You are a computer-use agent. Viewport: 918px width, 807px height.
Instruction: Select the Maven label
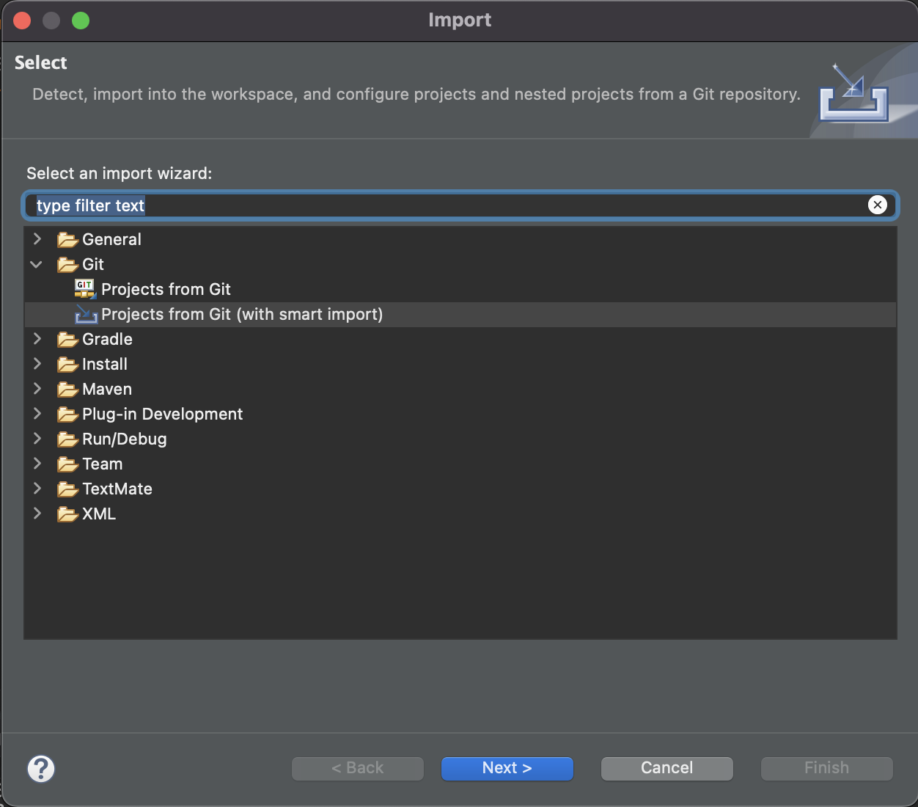[x=107, y=390]
